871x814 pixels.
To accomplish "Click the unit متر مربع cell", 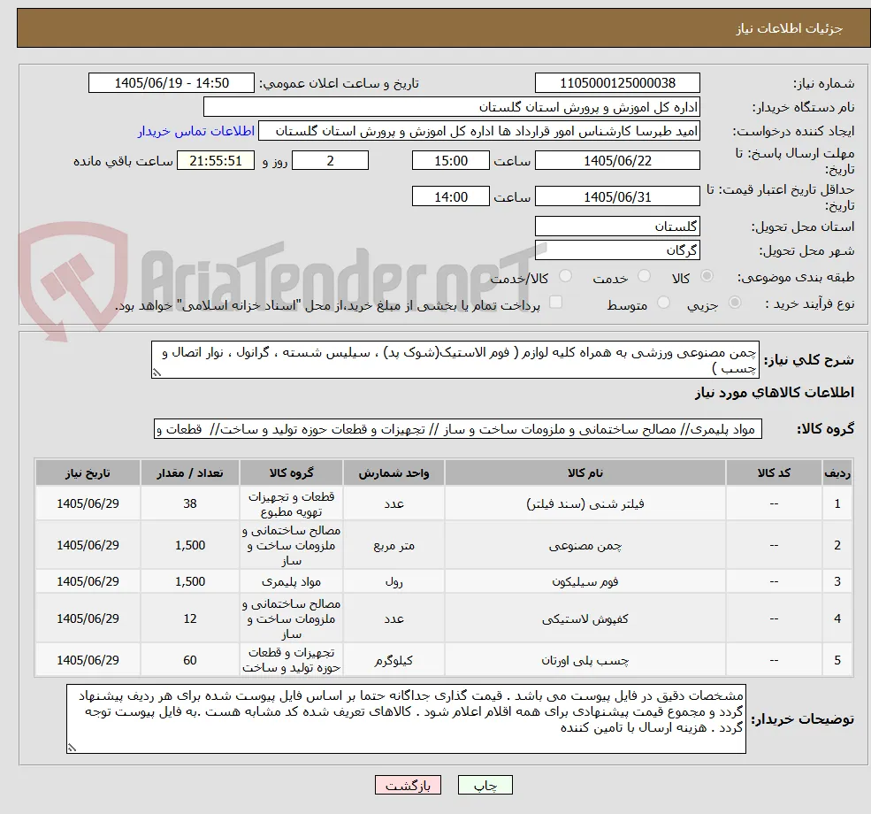I will [x=393, y=546].
